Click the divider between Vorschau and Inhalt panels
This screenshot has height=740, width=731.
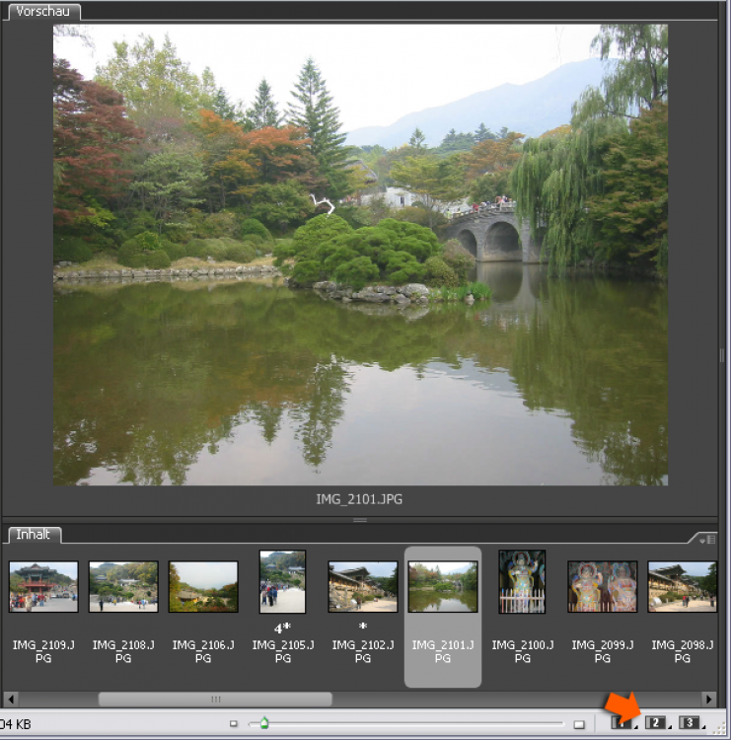pos(360,519)
